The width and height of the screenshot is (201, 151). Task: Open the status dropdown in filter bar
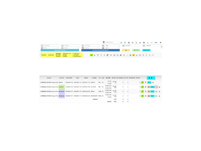(111, 46)
